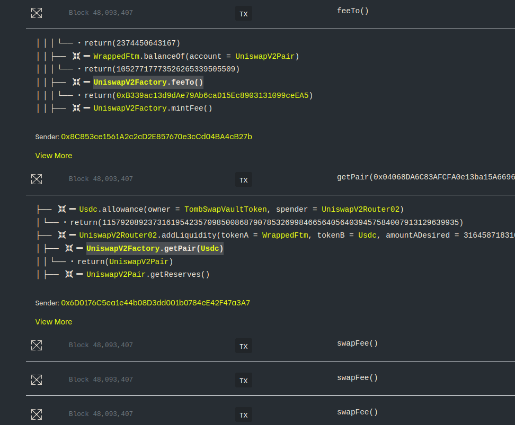Viewport: 515px width, 425px height.
Task: Open UniswapV2Pair link in getReserves() call
Action: (x=116, y=274)
